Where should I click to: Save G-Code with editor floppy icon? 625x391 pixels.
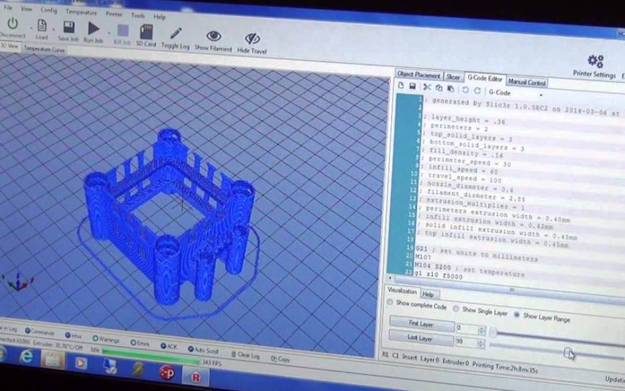(x=413, y=86)
